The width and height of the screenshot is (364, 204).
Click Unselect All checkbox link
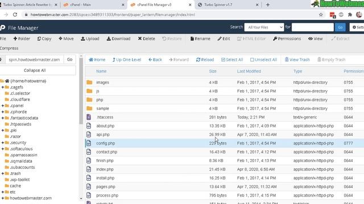point(264,59)
